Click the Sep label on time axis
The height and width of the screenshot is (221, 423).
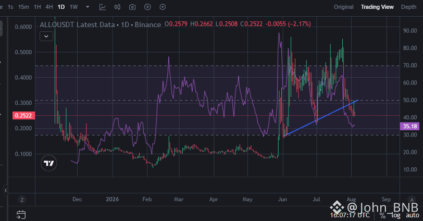point(386,199)
